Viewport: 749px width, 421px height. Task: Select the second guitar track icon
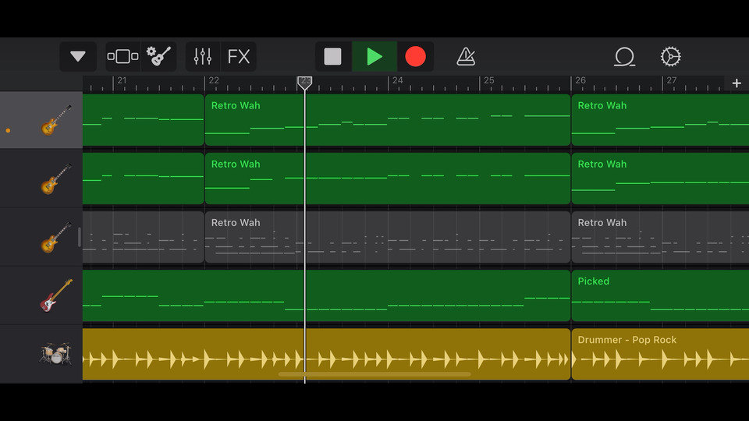[56, 179]
